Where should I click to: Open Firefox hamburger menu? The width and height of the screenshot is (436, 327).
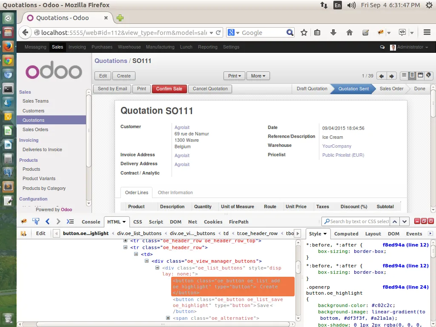pyautogui.click(x=427, y=32)
